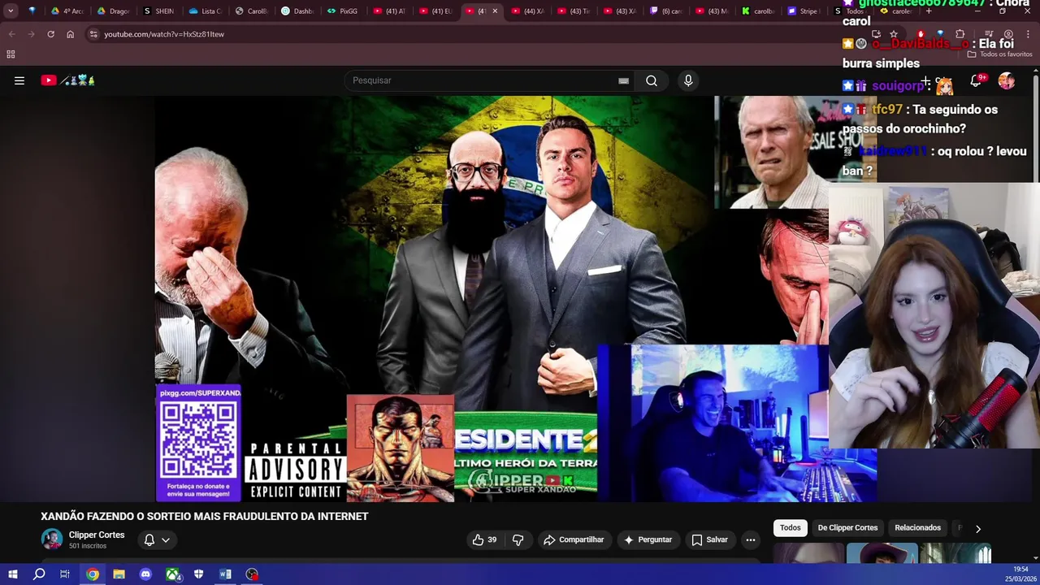View site information icon in address bar
This screenshot has height=585, width=1040.
93,34
